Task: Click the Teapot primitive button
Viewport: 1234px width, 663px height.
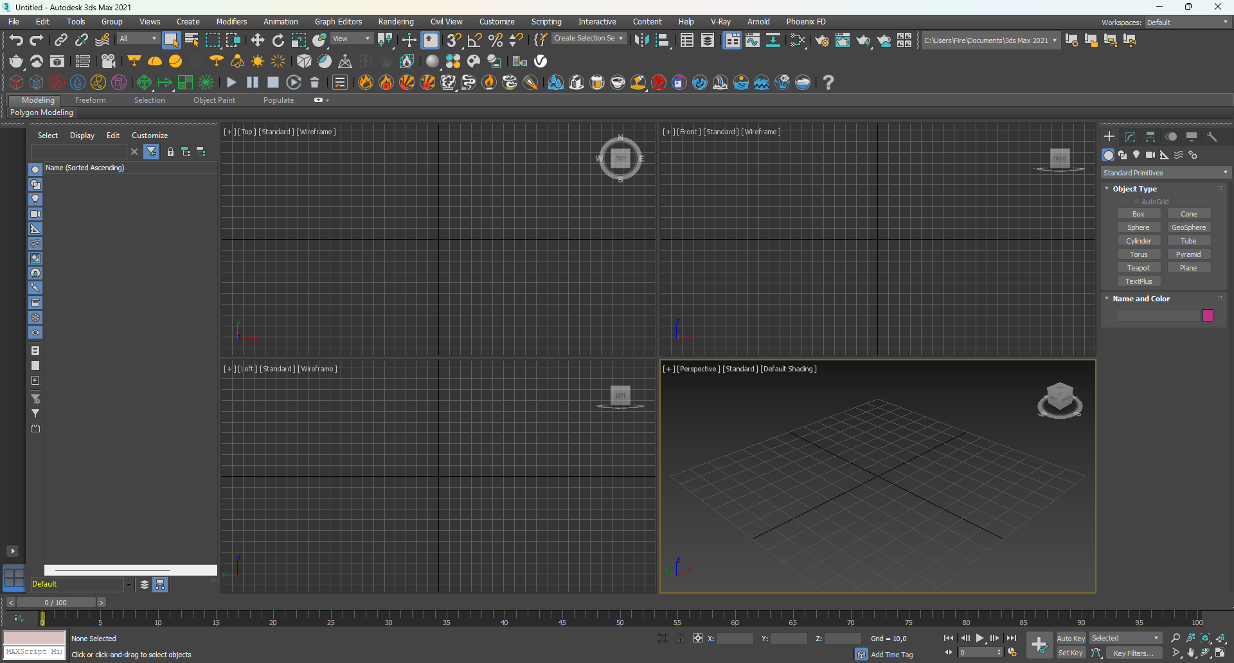Action: click(1138, 268)
